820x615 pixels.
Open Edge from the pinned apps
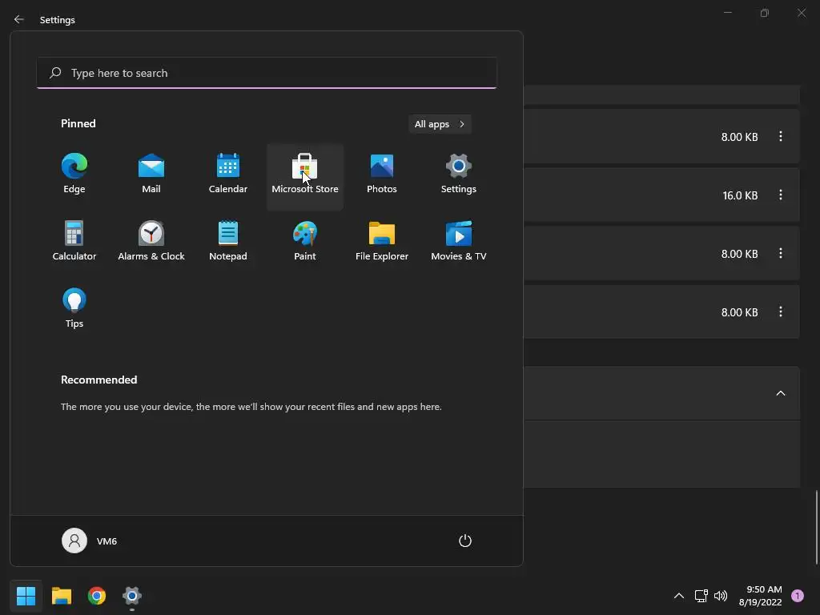click(x=74, y=174)
